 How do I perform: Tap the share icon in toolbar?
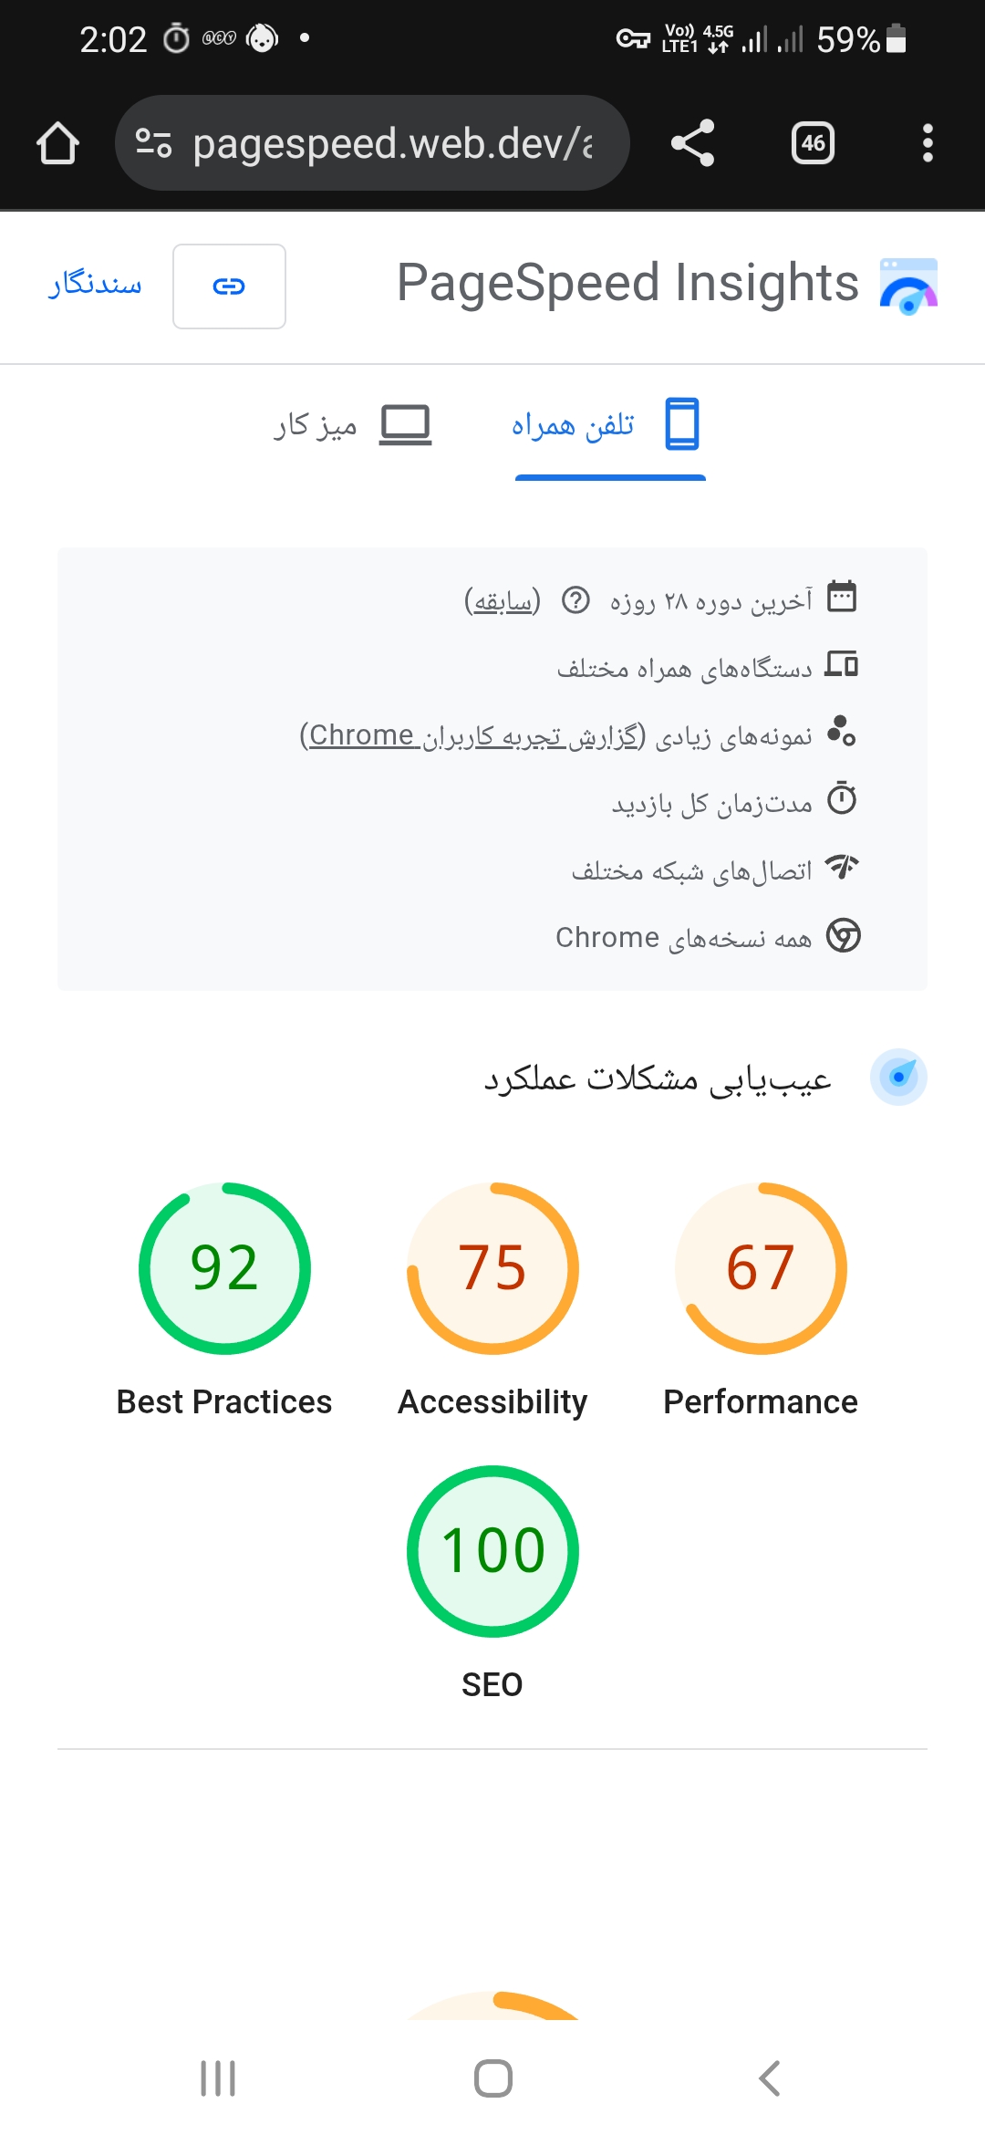point(692,143)
